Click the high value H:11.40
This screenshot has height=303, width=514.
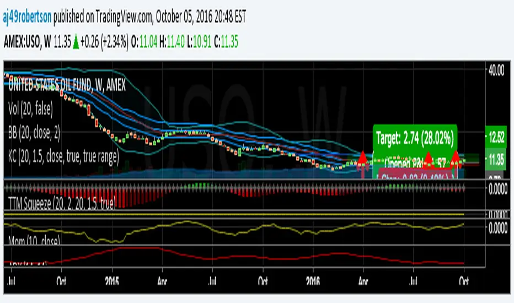pos(172,42)
